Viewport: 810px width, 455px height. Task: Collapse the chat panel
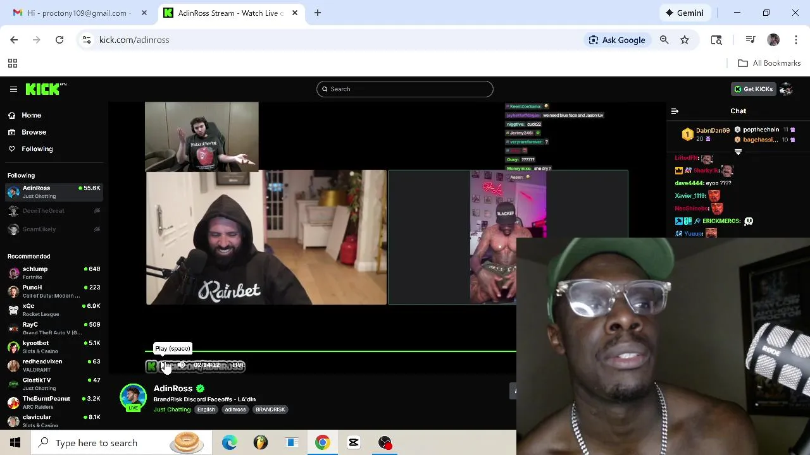pyautogui.click(x=675, y=111)
